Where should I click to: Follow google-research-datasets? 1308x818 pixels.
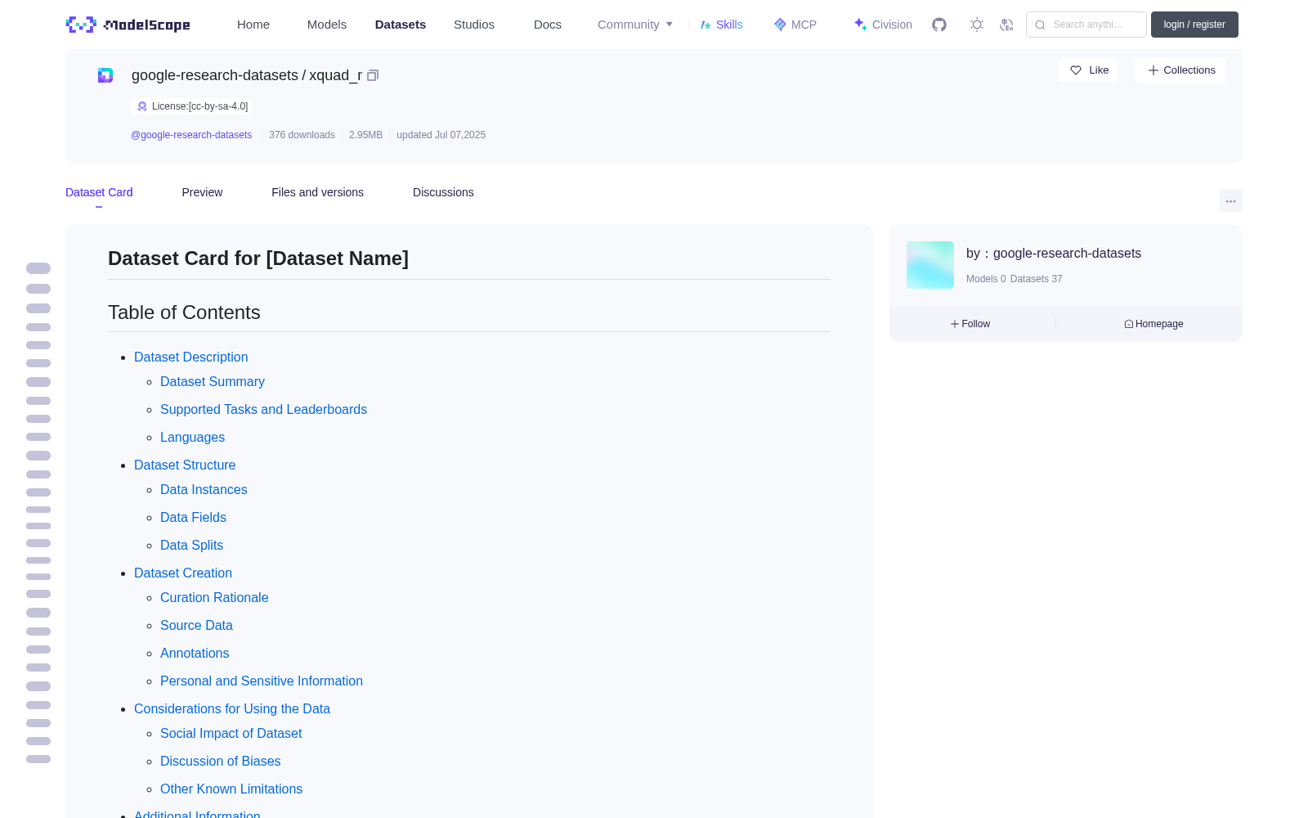tap(970, 324)
